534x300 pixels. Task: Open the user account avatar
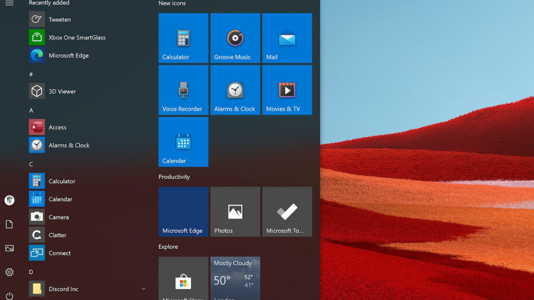[x=9, y=200]
